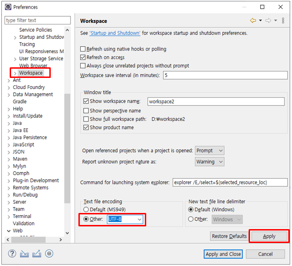
Task: Toggle Refresh on access checkbox
Action: pos(83,57)
